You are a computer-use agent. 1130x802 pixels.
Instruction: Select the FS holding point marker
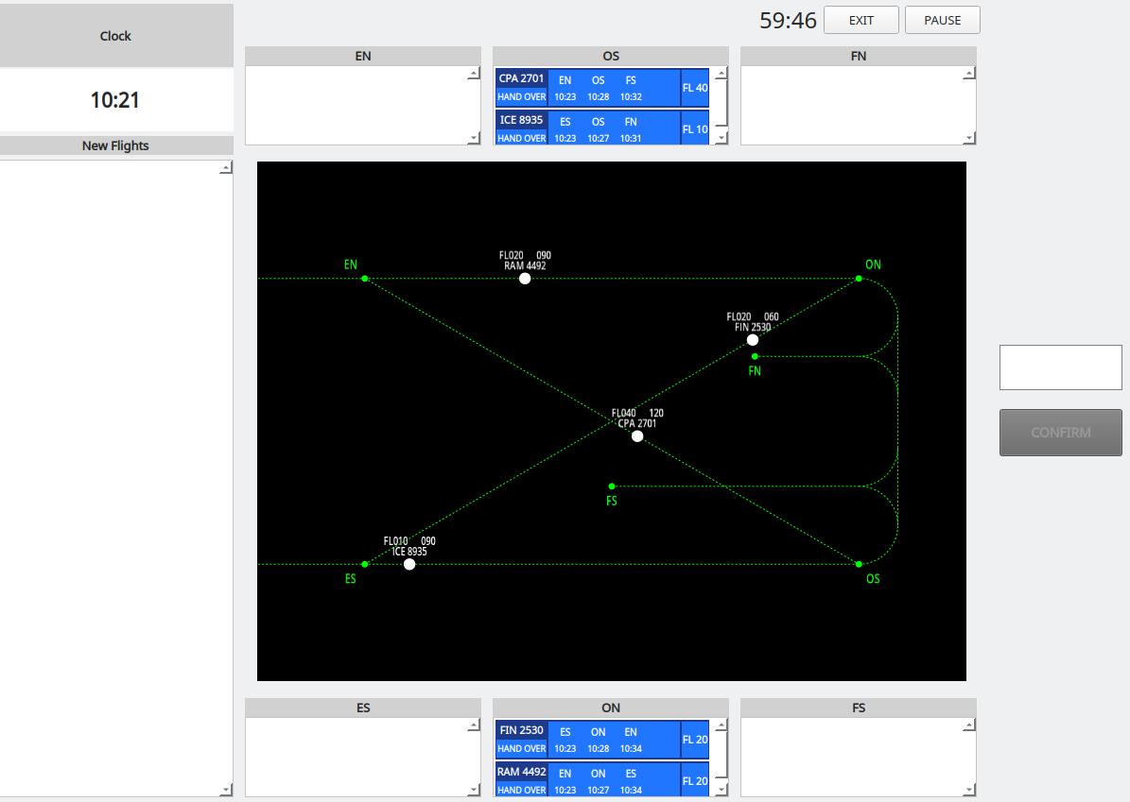click(612, 486)
